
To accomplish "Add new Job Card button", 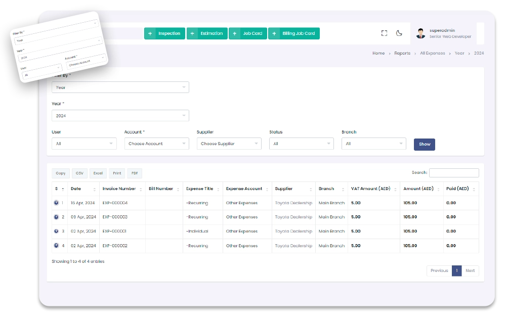I will click(x=248, y=33).
